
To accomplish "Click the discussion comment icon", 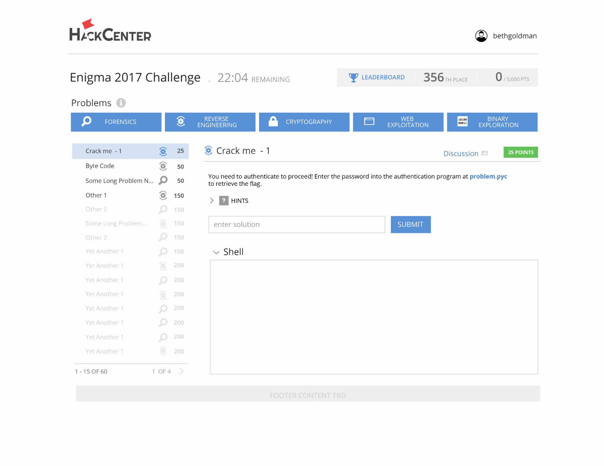I will click(x=485, y=153).
